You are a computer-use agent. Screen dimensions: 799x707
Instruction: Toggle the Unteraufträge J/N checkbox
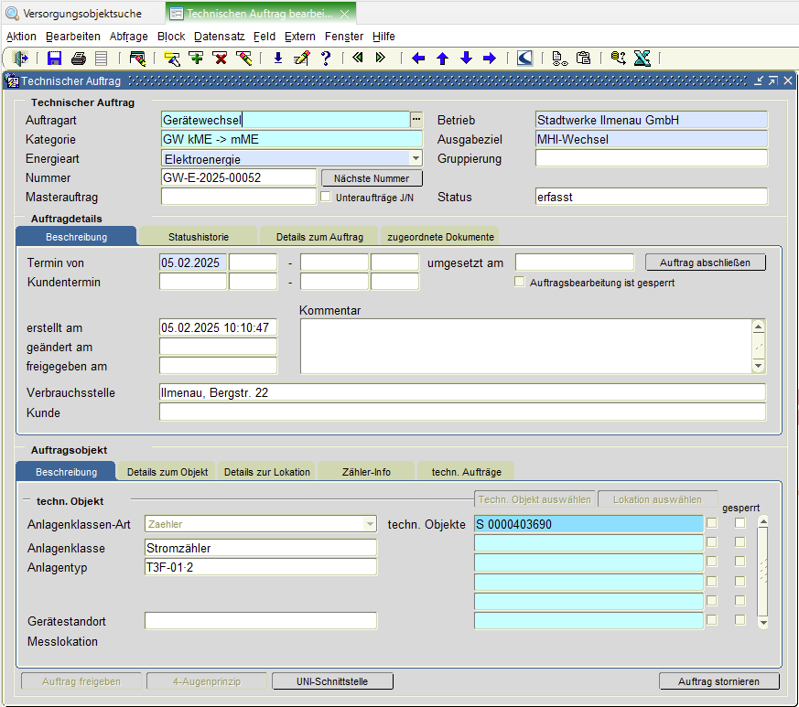tap(325, 196)
